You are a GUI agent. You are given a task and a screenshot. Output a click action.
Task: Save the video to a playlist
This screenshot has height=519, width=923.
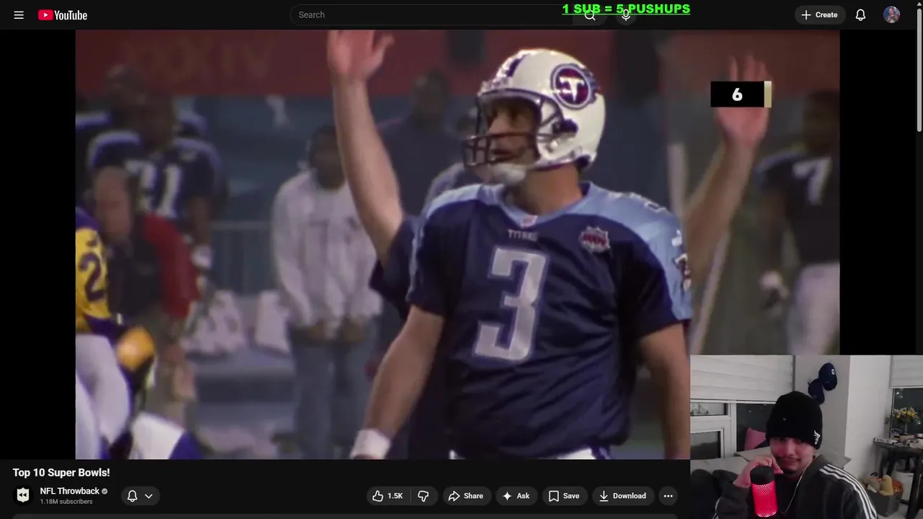[564, 496]
